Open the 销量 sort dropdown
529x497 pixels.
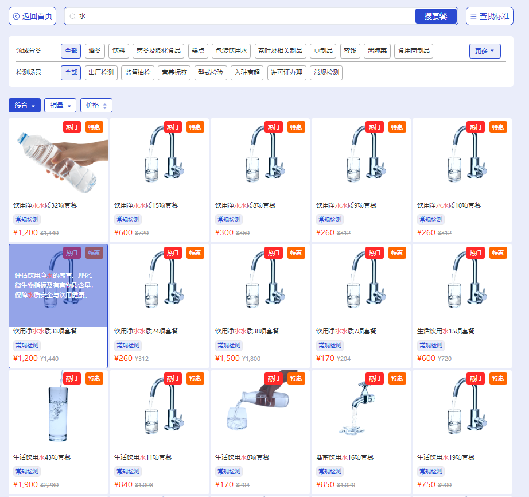click(x=60, y=106)
